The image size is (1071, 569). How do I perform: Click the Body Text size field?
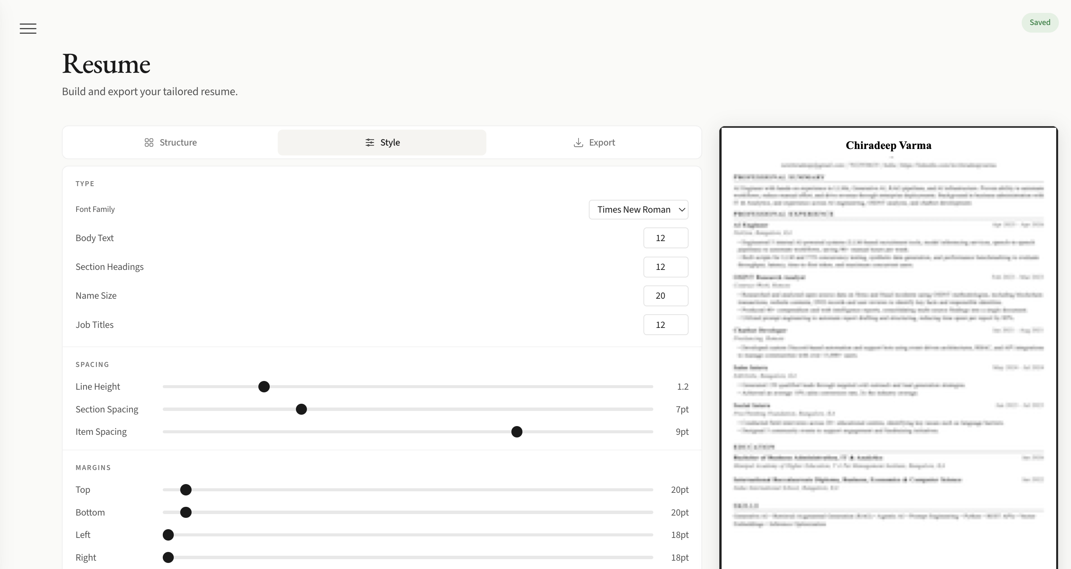tap(665, 238)
